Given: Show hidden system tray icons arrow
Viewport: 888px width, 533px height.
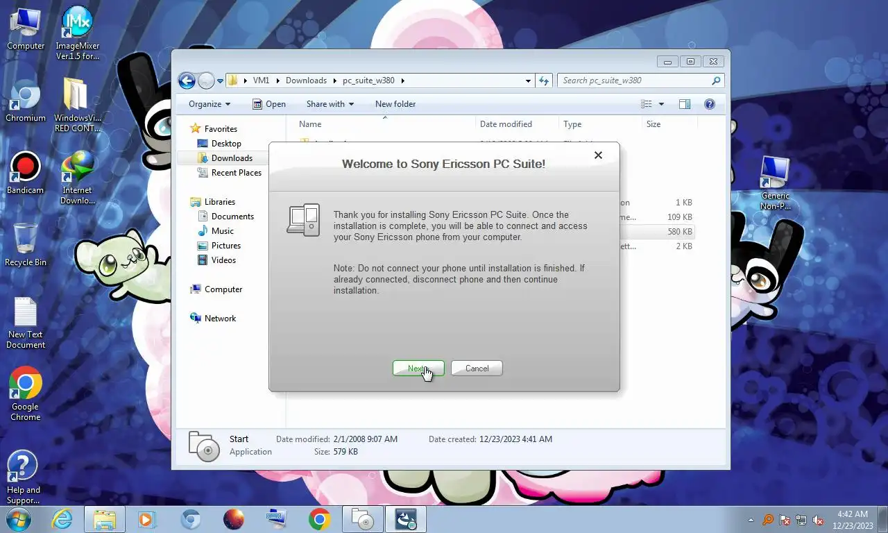Looking at the screenshot, I should tap(751, 520).
